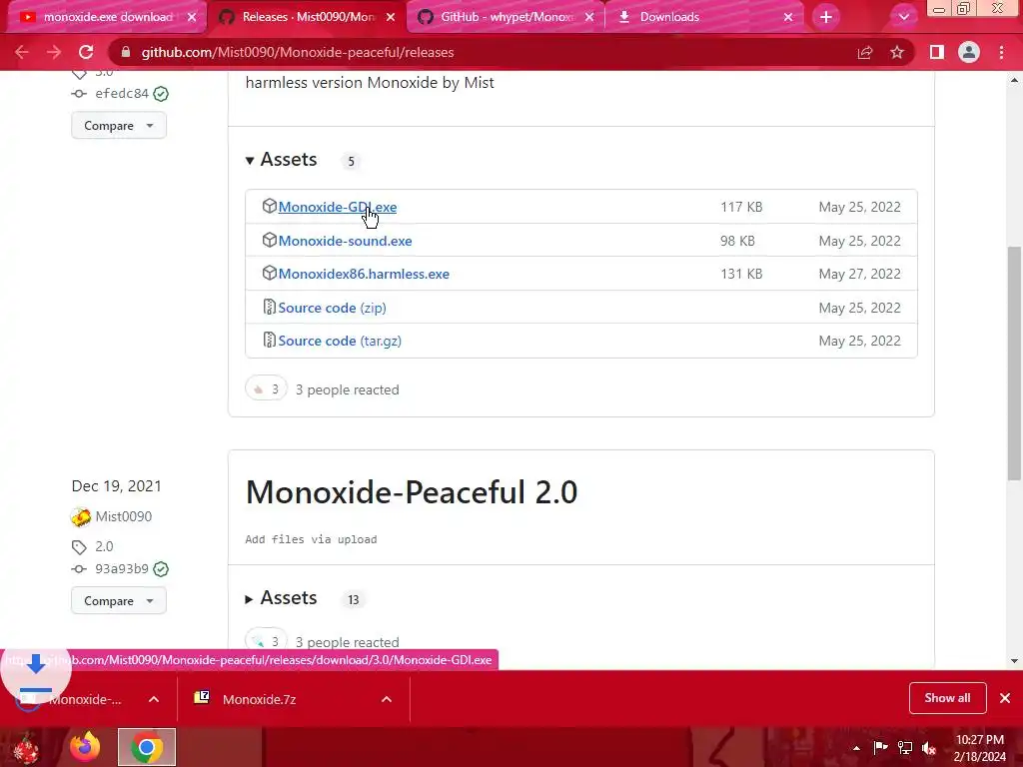Click Mist0090 avatar image
Image resolution: width=1023 pixels, height=767 pixels.
[80, 517]
